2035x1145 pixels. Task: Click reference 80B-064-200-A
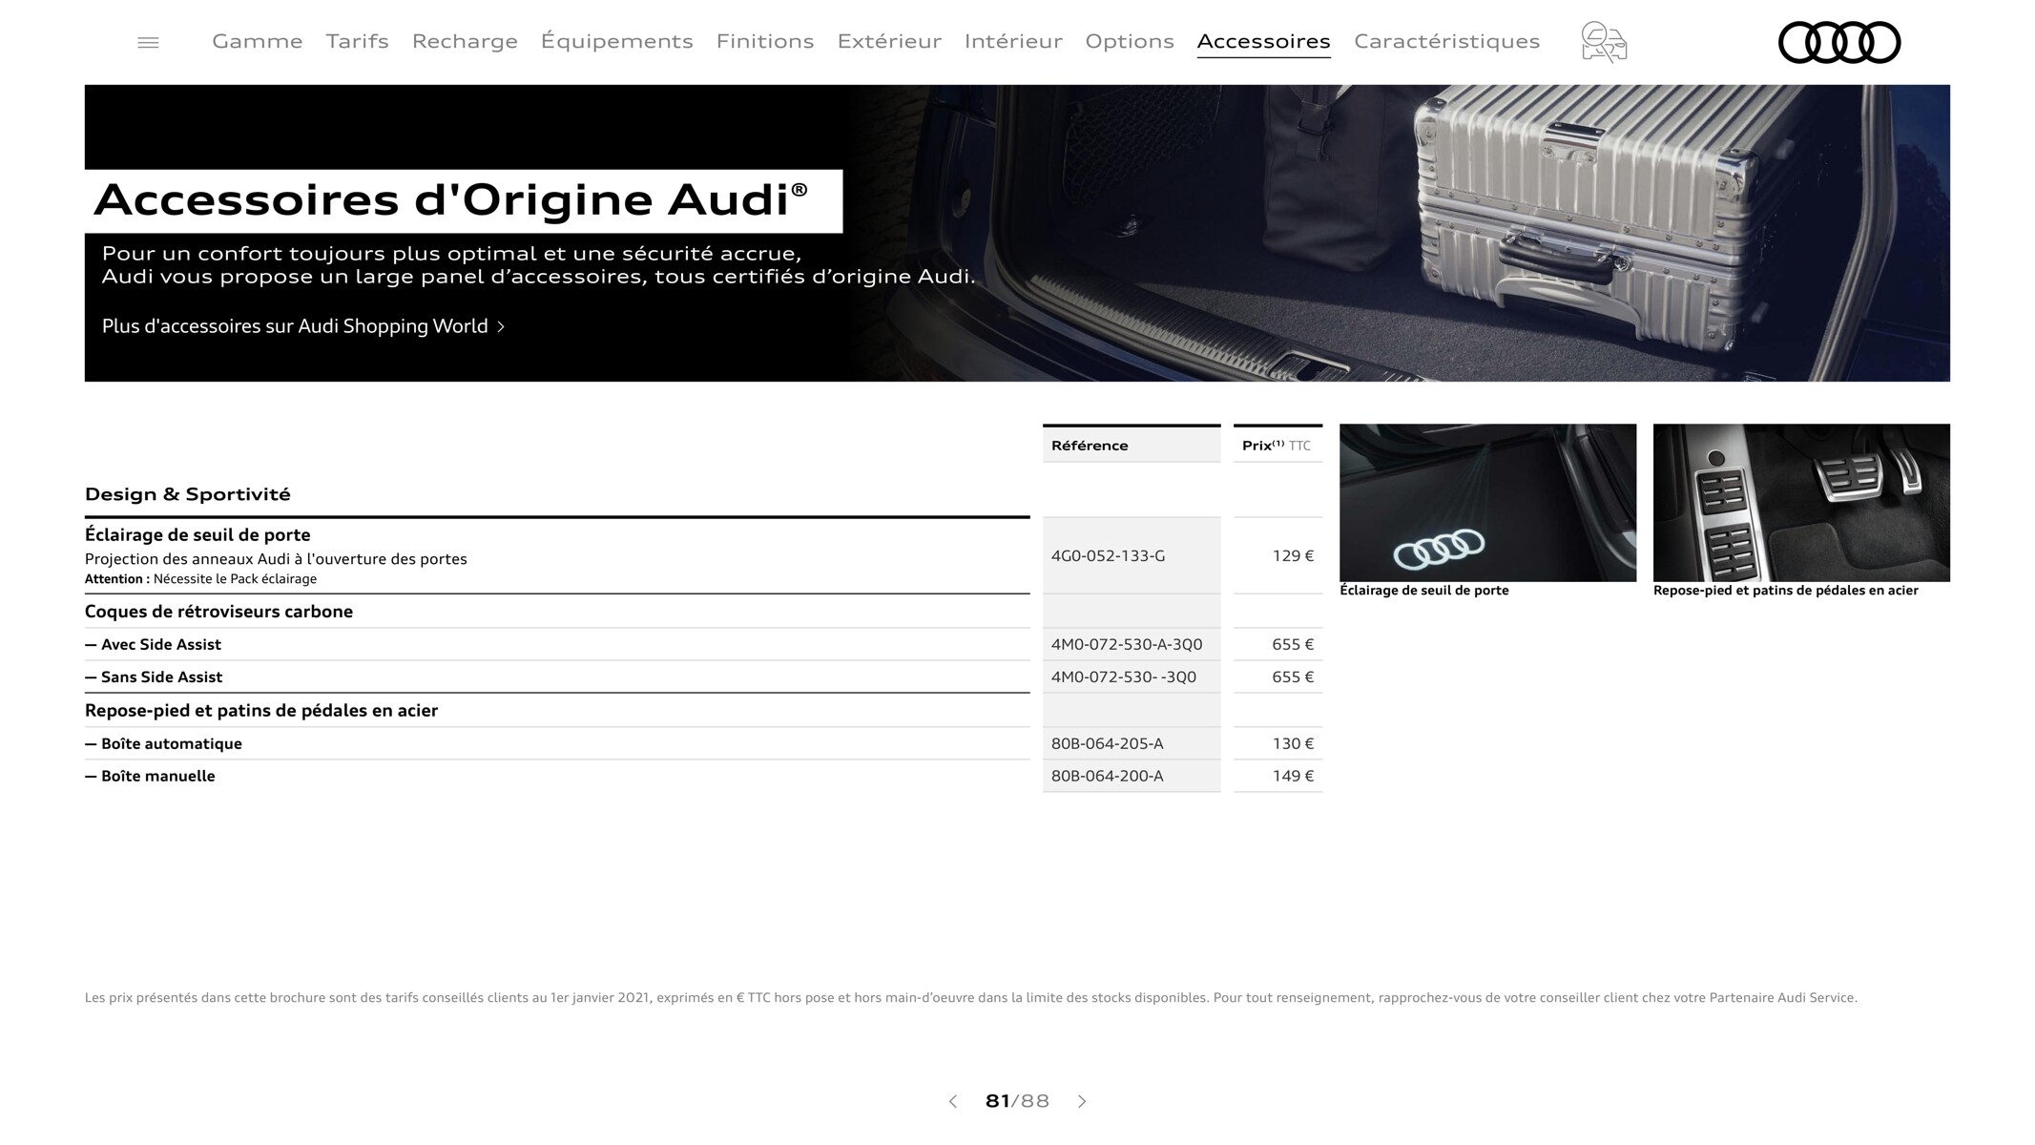tap(1108, 777)
